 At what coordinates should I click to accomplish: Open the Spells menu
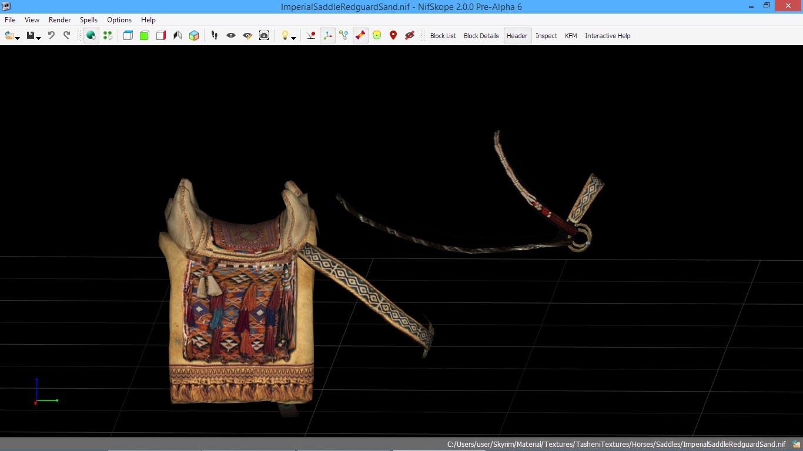[x=89, y=20]
